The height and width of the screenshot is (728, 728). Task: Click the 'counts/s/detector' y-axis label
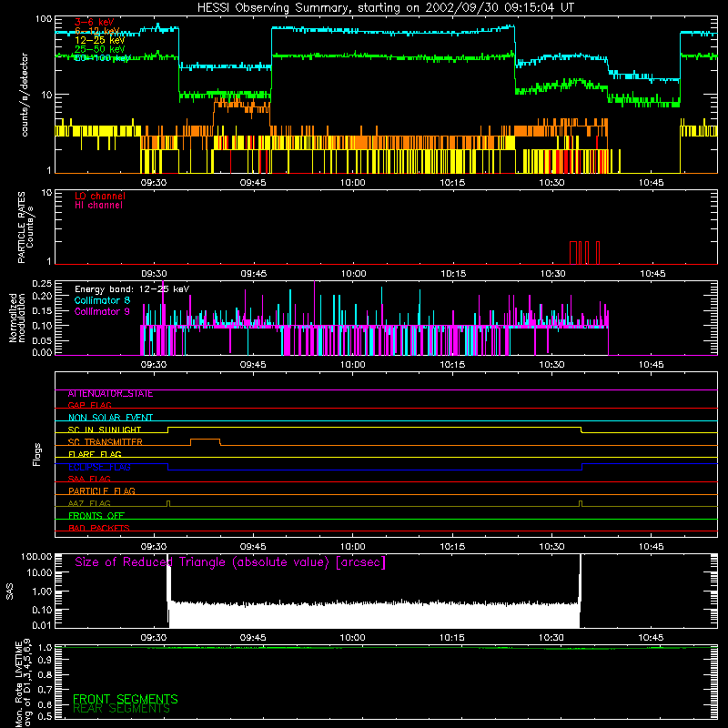(25, 95)
